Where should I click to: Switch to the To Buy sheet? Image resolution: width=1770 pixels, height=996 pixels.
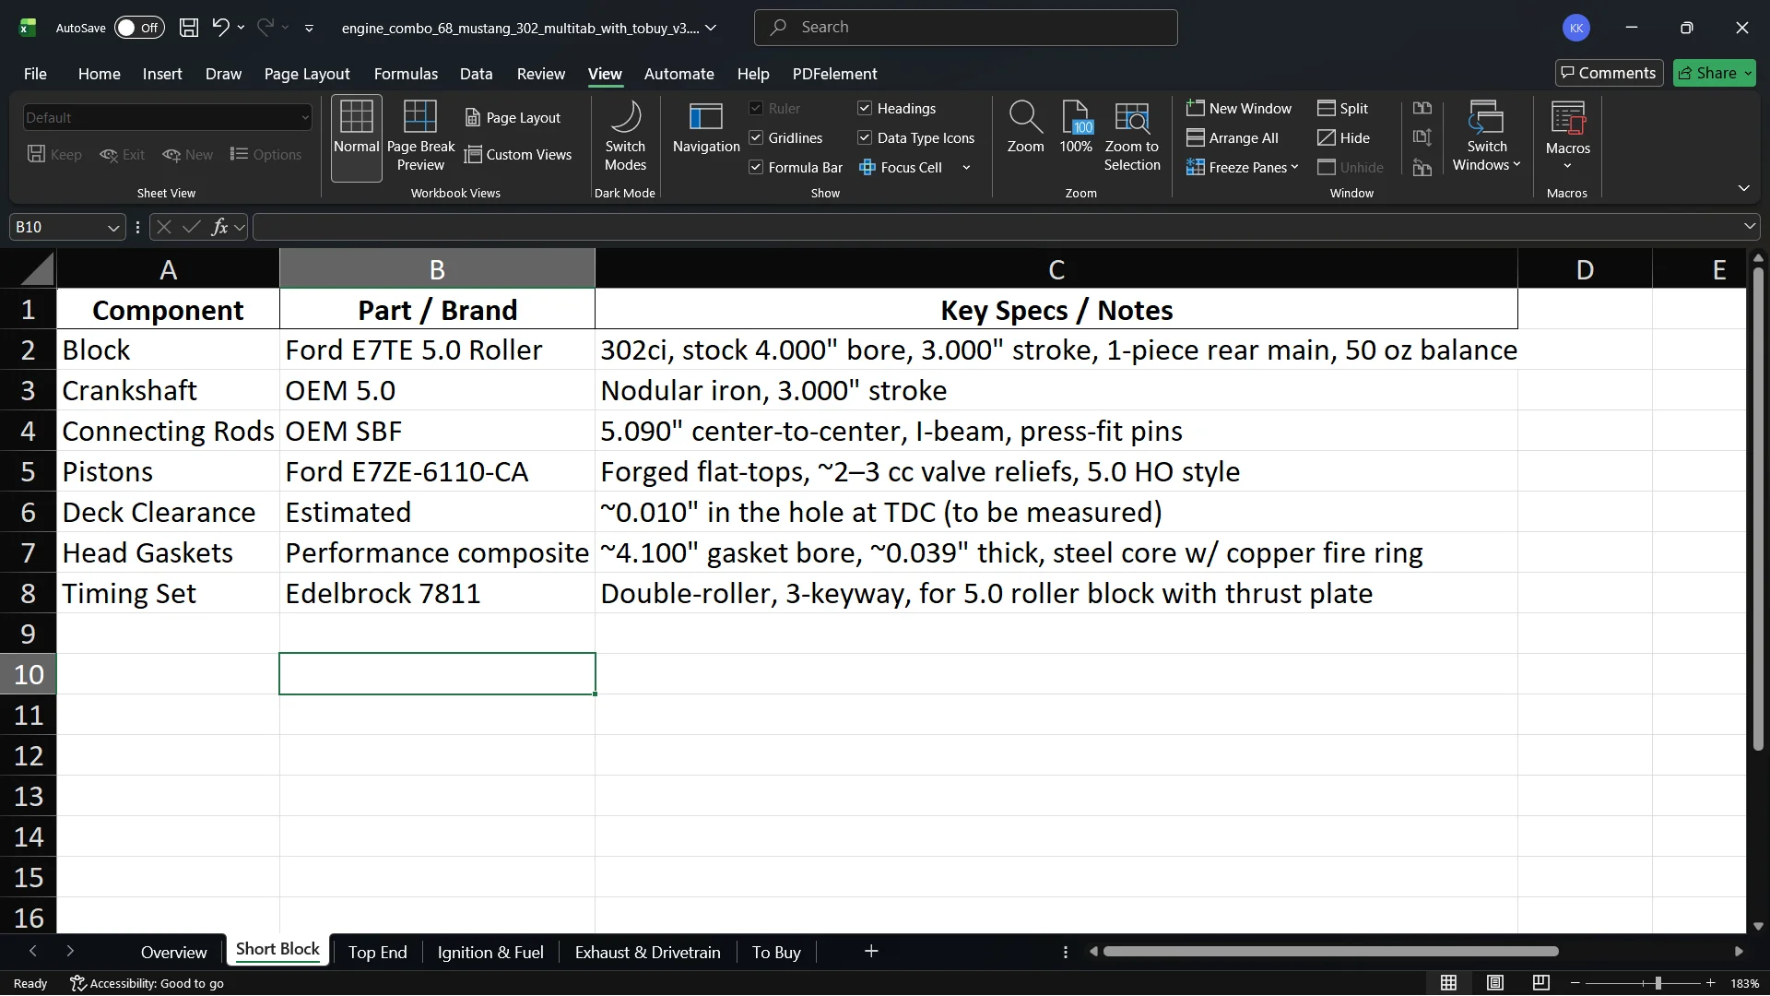tap(776, 952)
